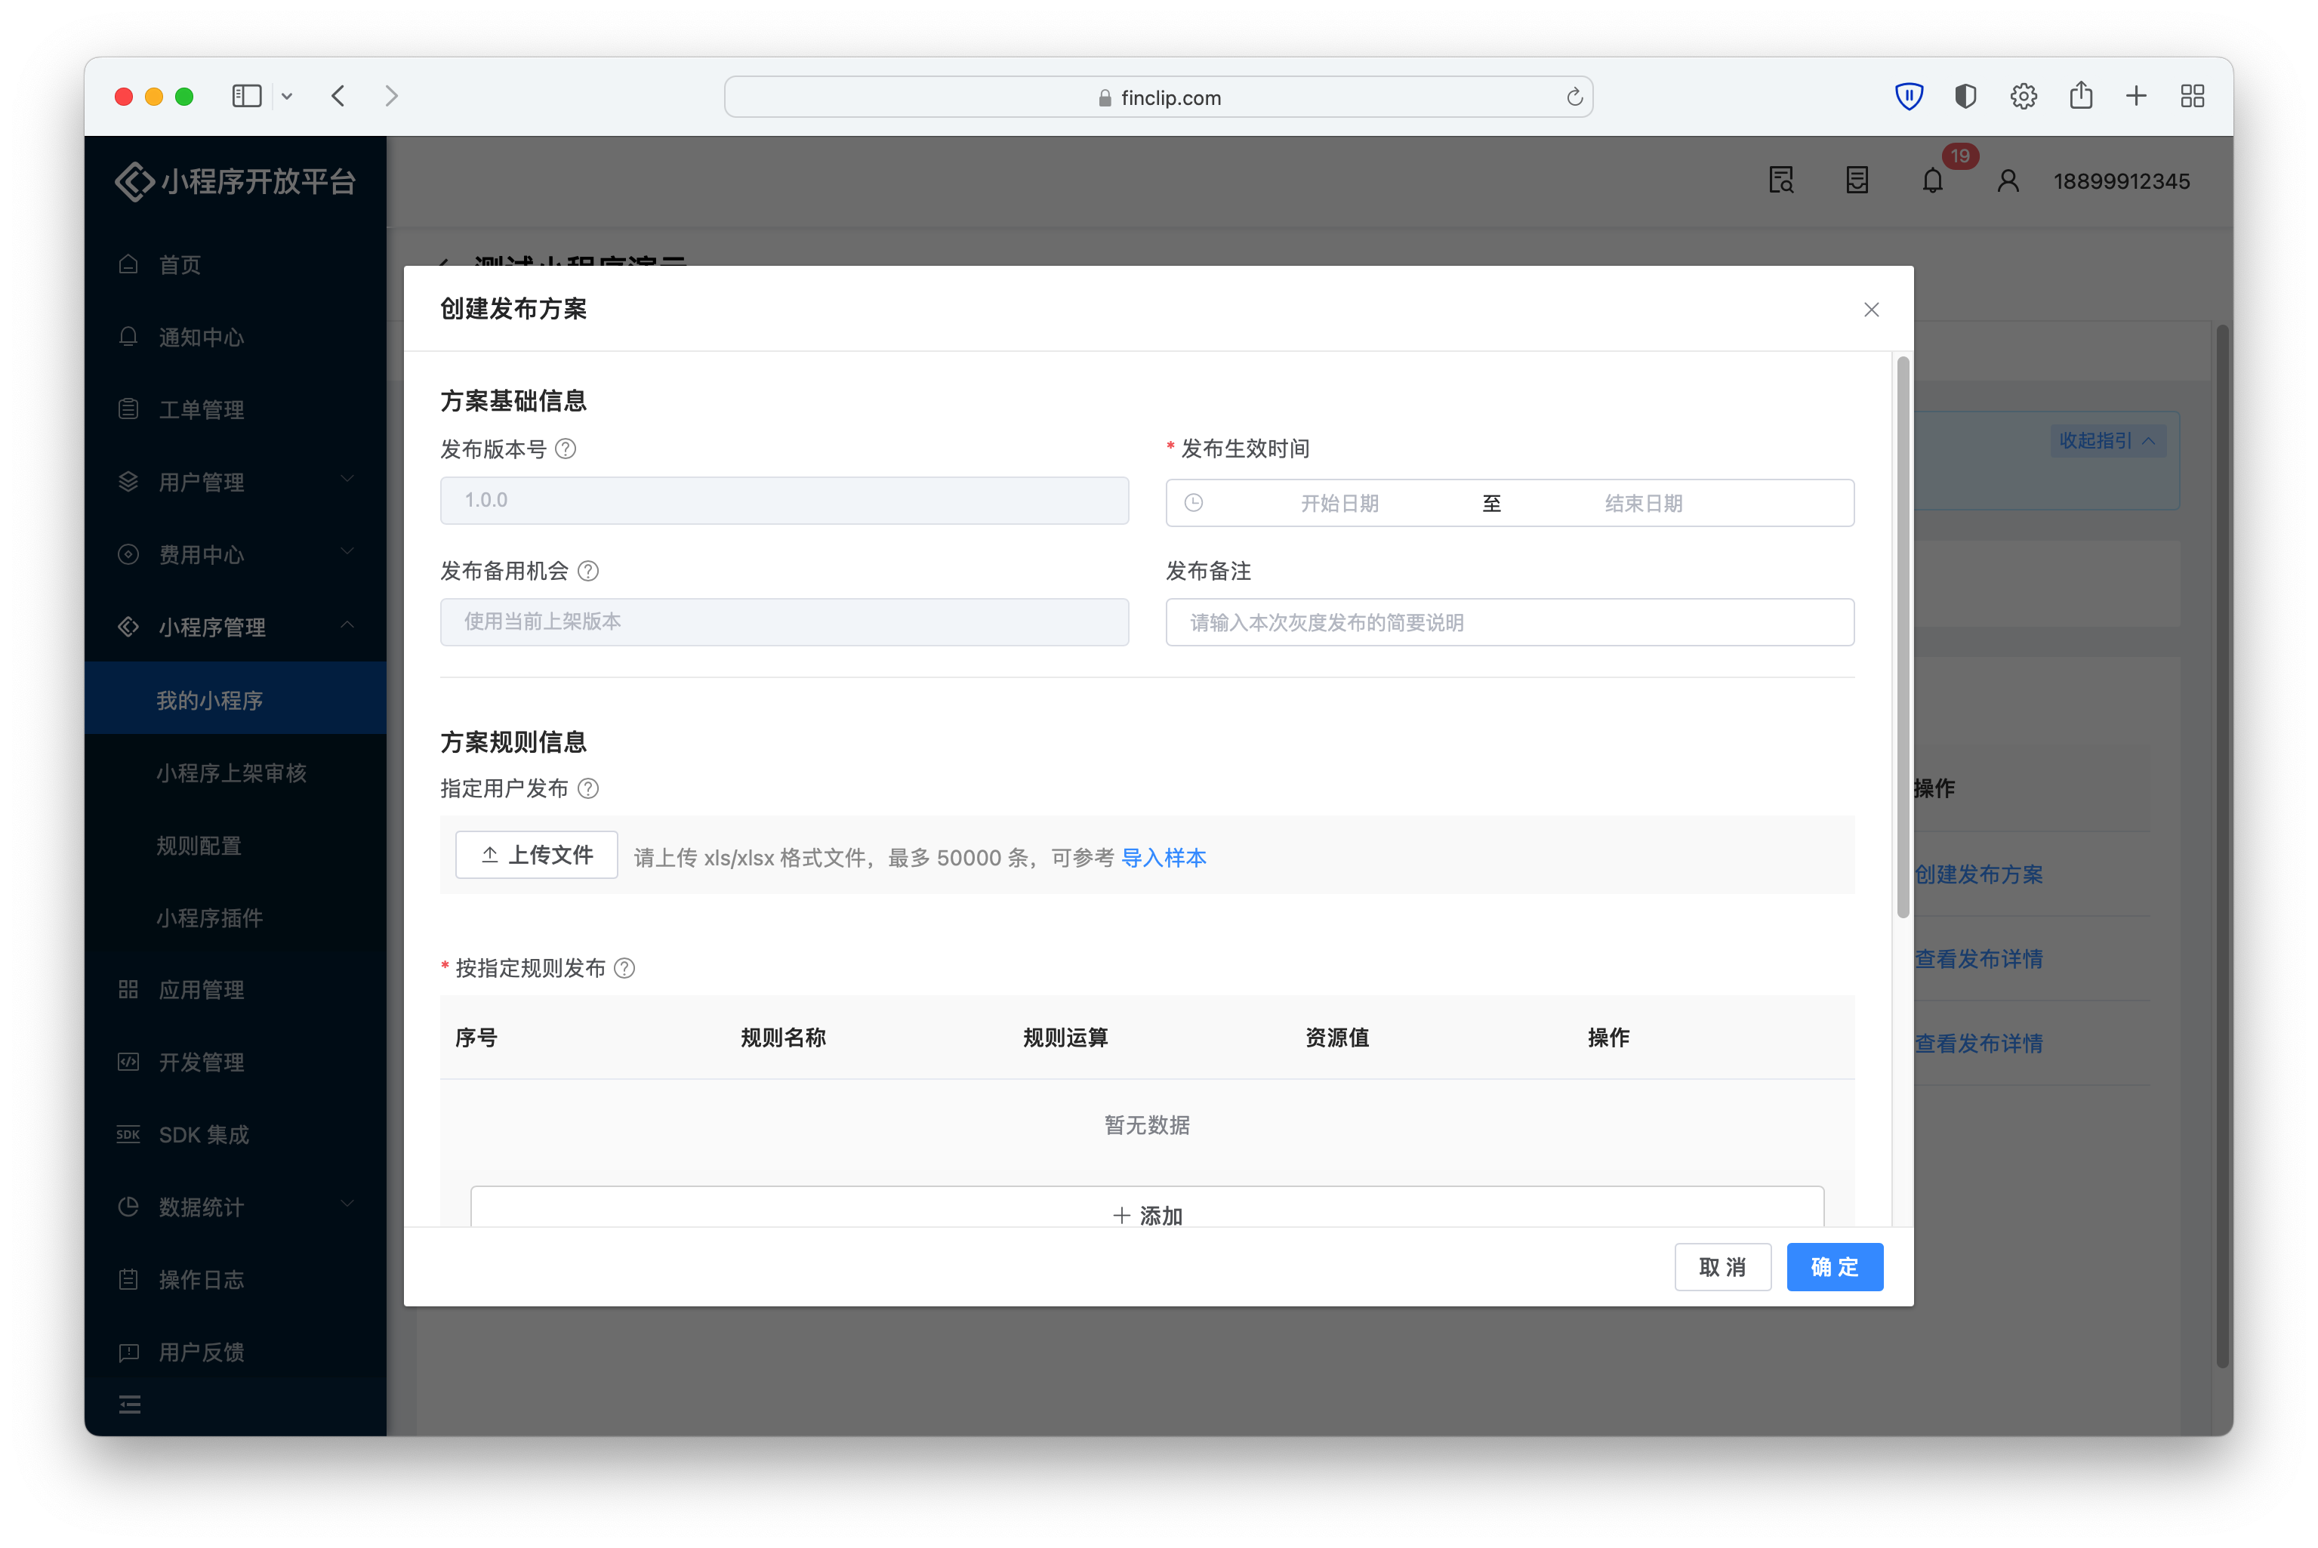Click the 发布备用机会 field
This screenshot has height=1548, width=2318.
(784, 622)
